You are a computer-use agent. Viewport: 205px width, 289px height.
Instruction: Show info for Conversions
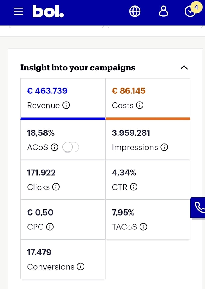tap(80, 267)
